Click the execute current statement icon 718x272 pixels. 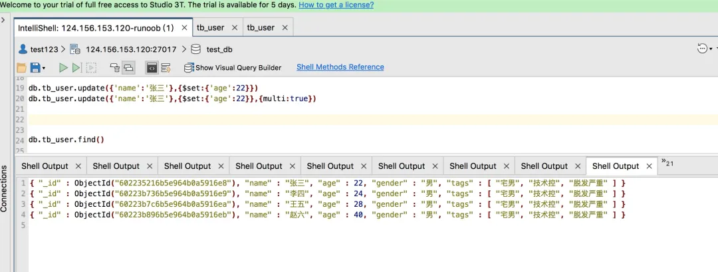click(76, 67)
